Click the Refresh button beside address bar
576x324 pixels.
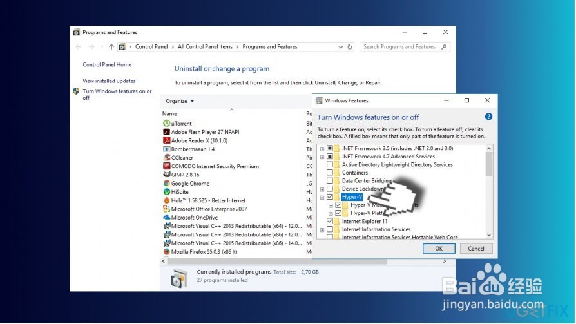350,47
